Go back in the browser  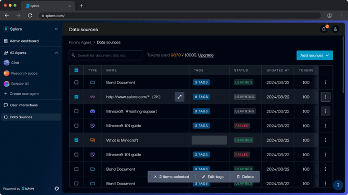pyautogui.click(x=7, y=16)
